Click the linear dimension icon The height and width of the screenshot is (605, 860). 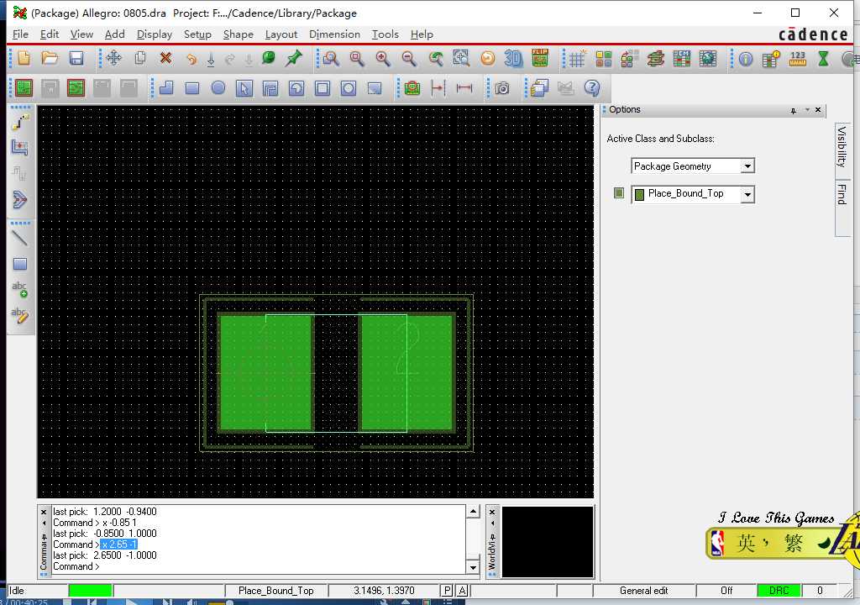point(464,88)
